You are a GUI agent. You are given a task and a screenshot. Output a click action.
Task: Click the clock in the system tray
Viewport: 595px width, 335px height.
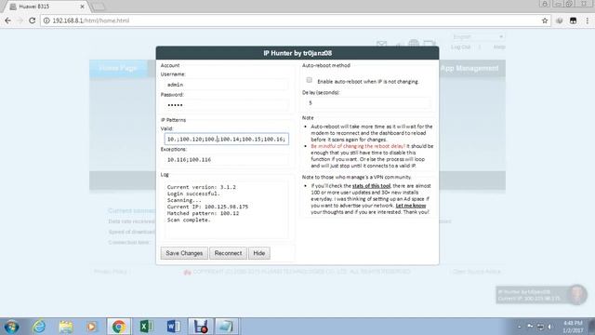click(x=573, y=327)
